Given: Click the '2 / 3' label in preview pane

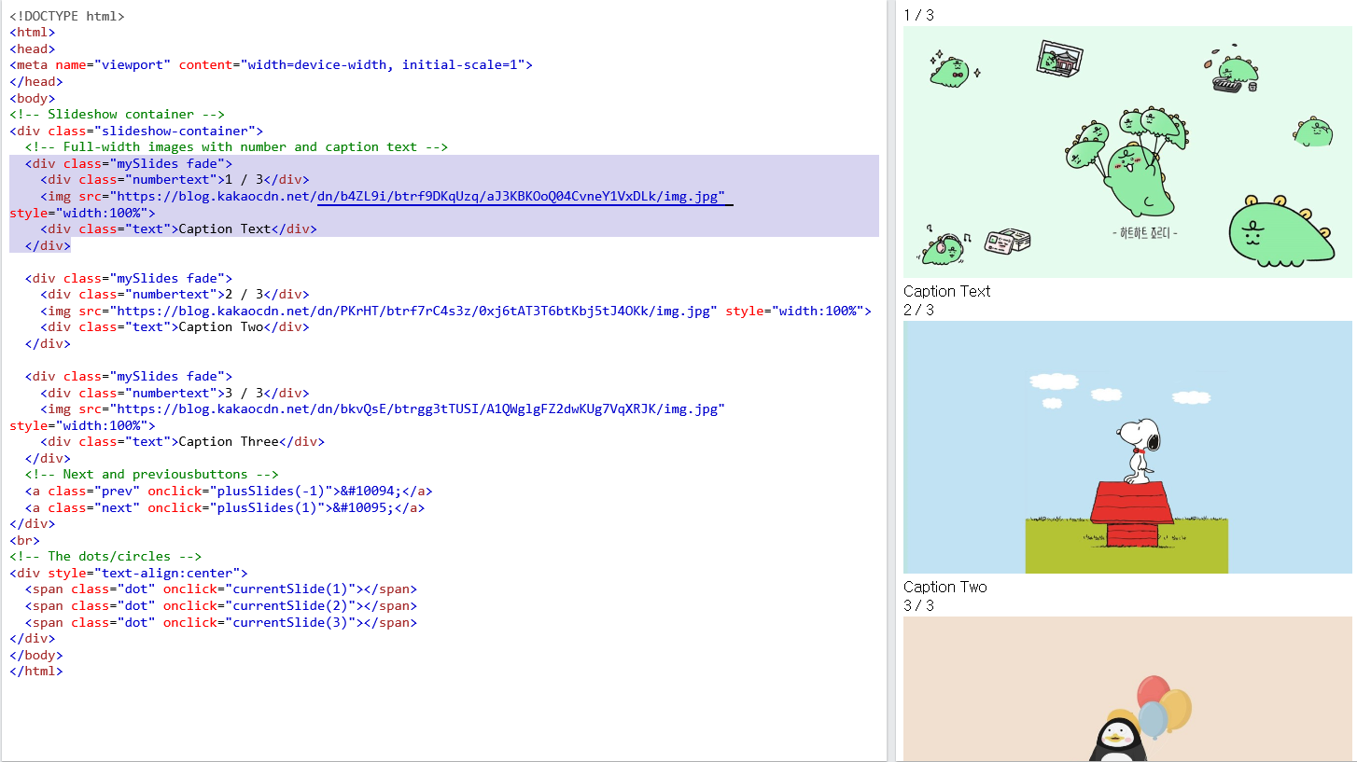Looking at the screenshot, I should 918,310.
